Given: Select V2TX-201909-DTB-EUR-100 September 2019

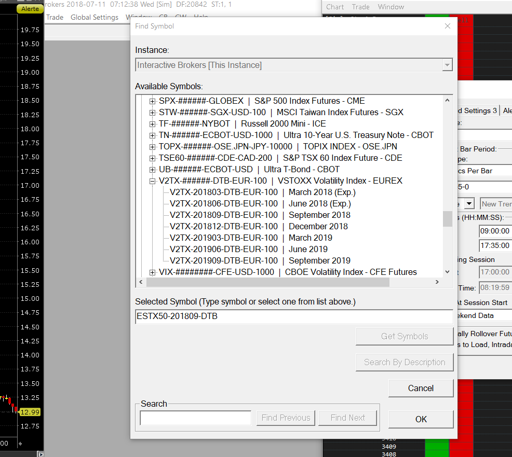Looking at the screenshot, I should 260,260.
